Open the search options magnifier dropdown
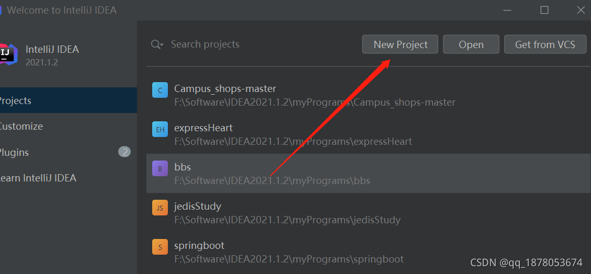 [x=157, y=44]
